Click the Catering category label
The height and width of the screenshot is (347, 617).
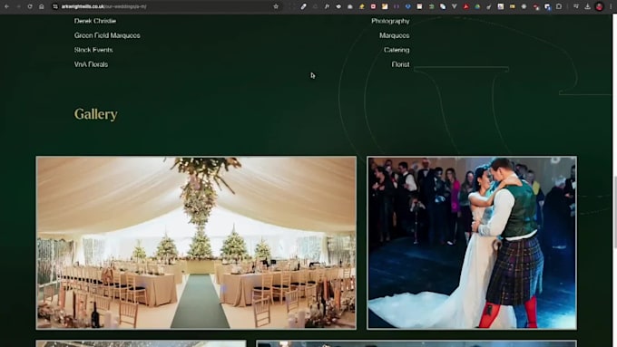tap(397, 50)
